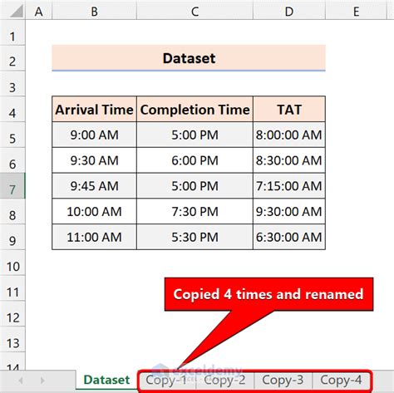Select the 10:00 AM arrival cell
This screenshot has height=393, width=394.
coord(94,212)
